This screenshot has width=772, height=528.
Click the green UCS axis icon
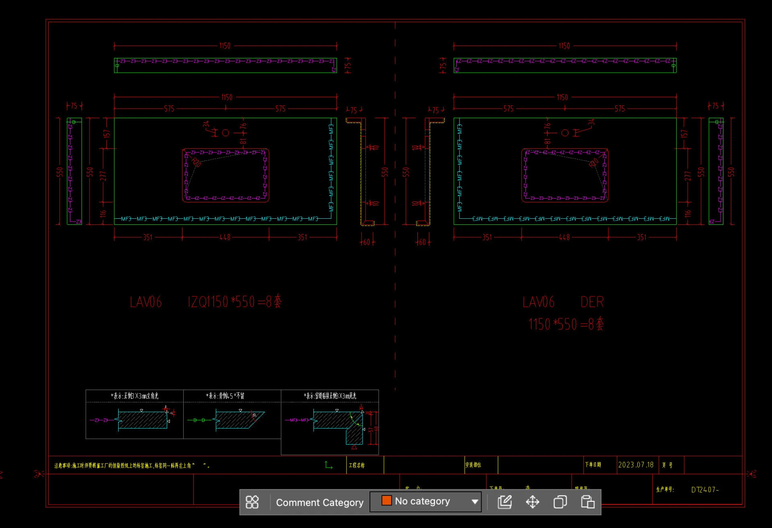click(329, 465)
